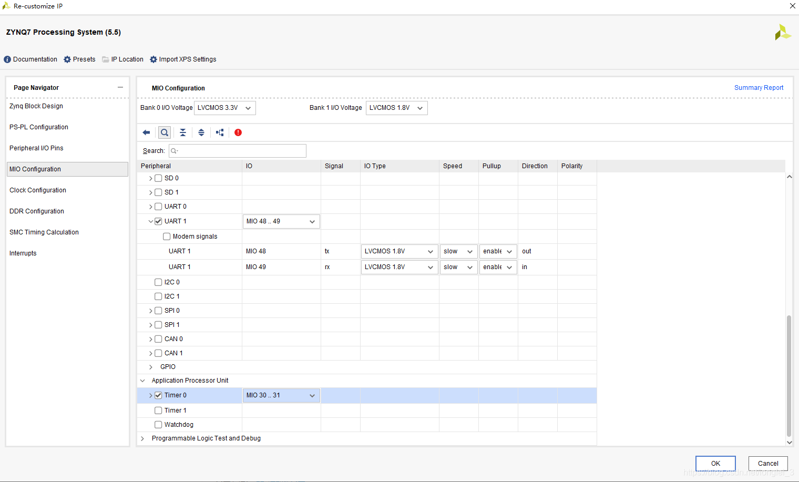Image resolution: width=799 pixels, height=482 pixels.
Task: Click the Xilinx logo in header
Action: [x=783, y=32]
